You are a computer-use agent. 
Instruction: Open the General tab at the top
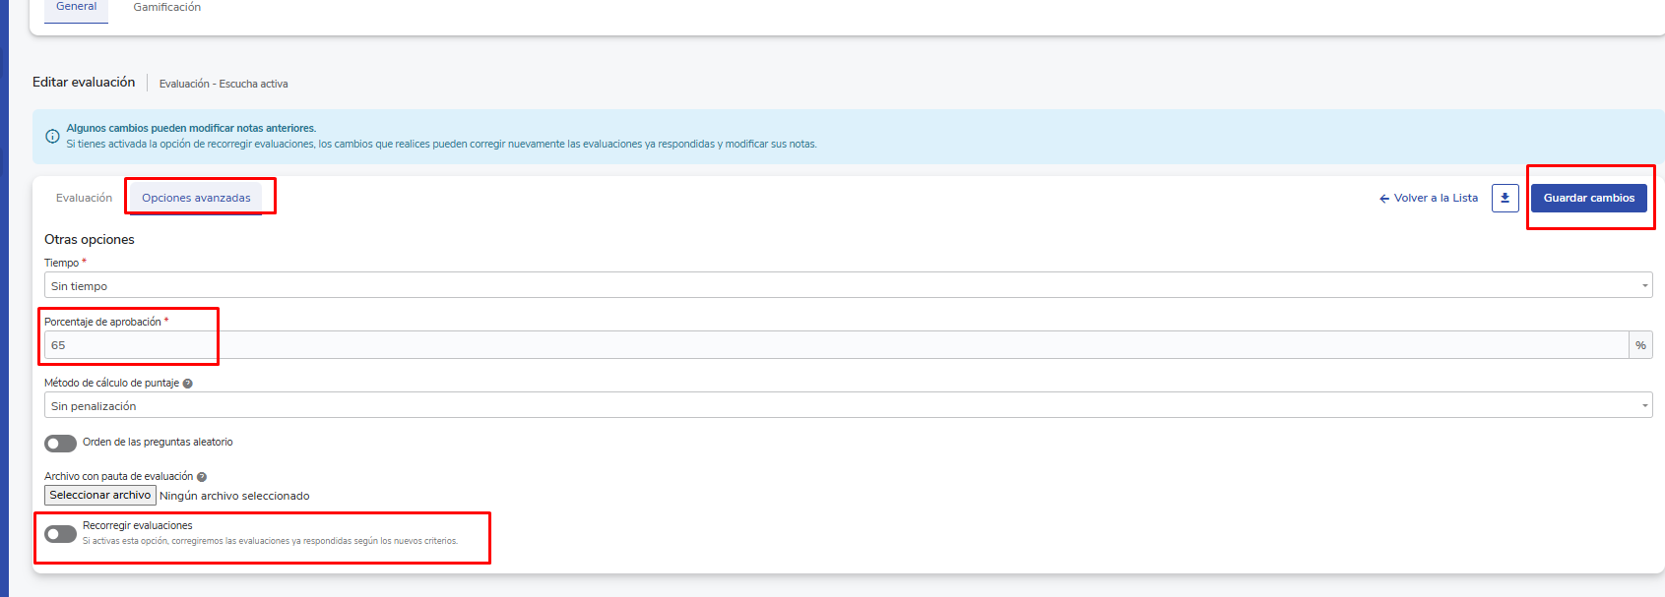pyautogui.click(x=76, y=7)
